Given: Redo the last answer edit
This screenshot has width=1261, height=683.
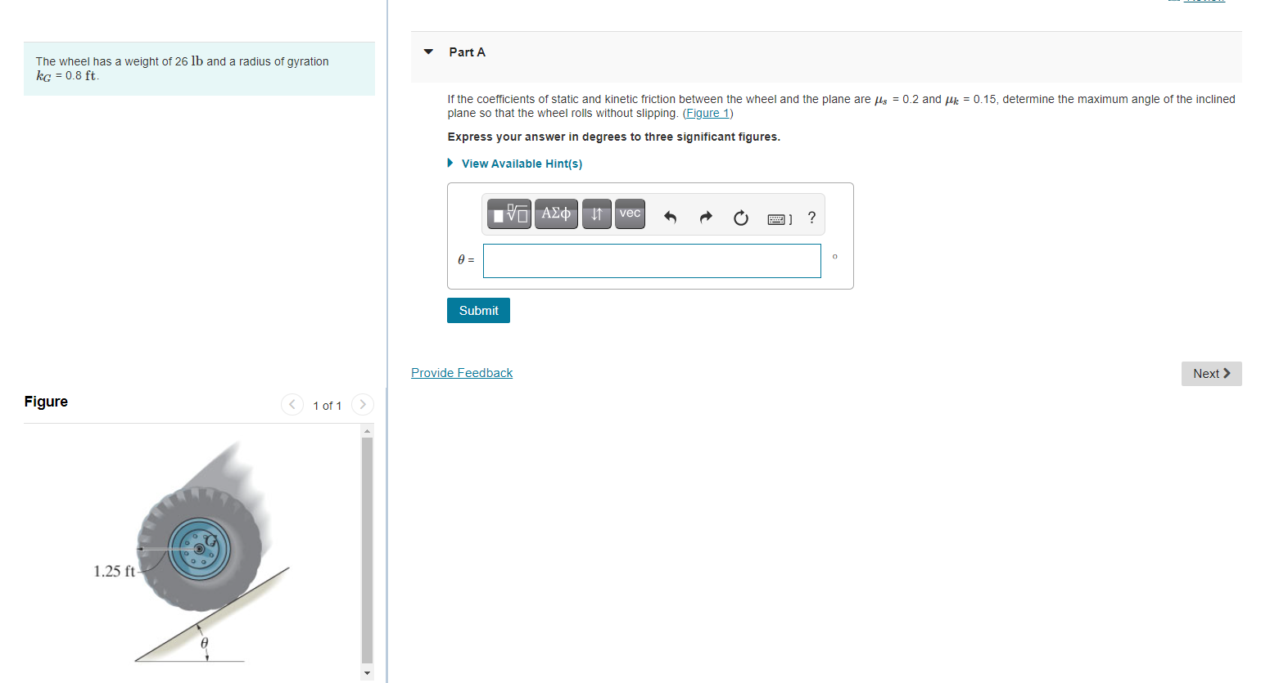Looking at the screenshot, I should [706, 218].
